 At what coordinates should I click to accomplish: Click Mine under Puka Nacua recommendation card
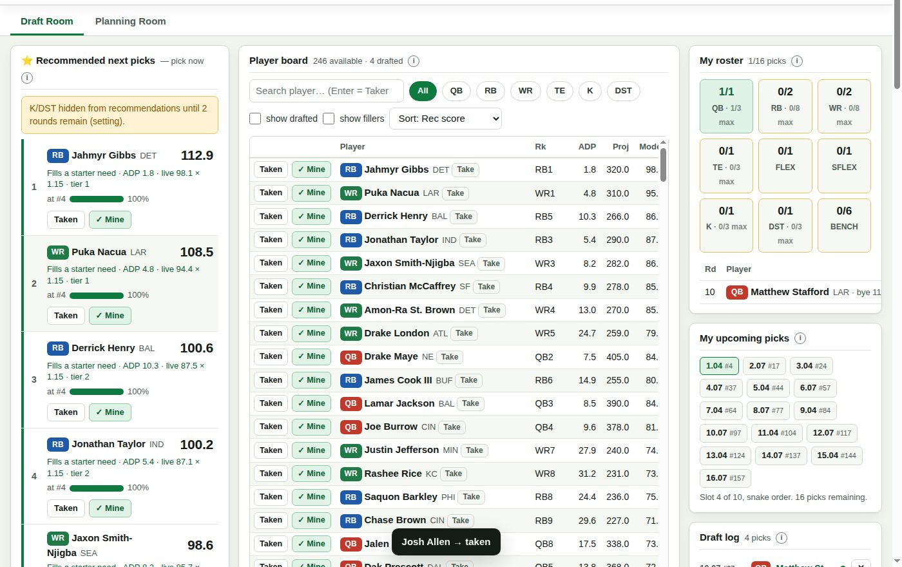click(x=110, y=316)
